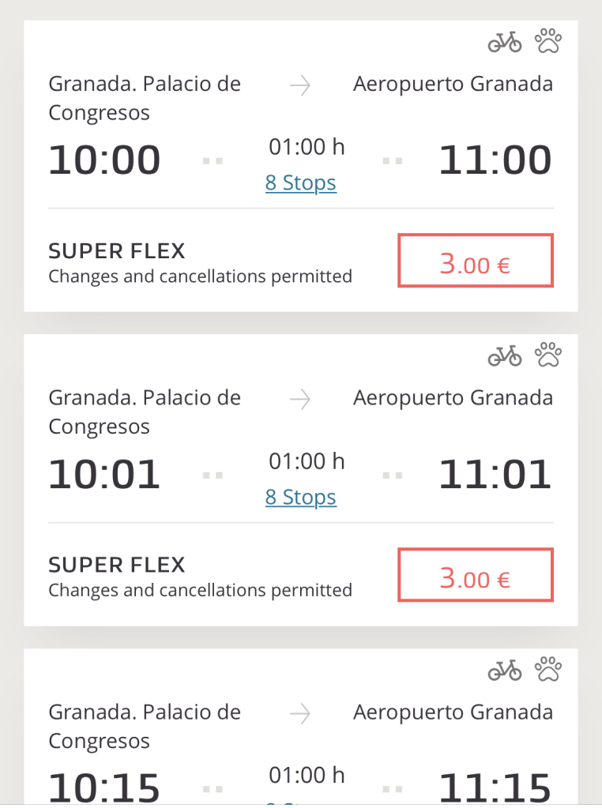
Task: Click the SUPER FLEX label on the 10:00 trip
Action: 117,251
